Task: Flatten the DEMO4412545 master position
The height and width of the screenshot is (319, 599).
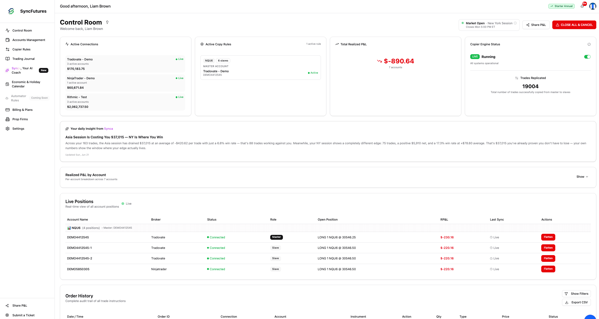Action: (x=548, y=237)
